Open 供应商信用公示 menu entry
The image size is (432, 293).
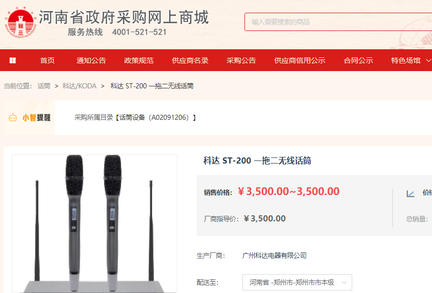[300, 60]
